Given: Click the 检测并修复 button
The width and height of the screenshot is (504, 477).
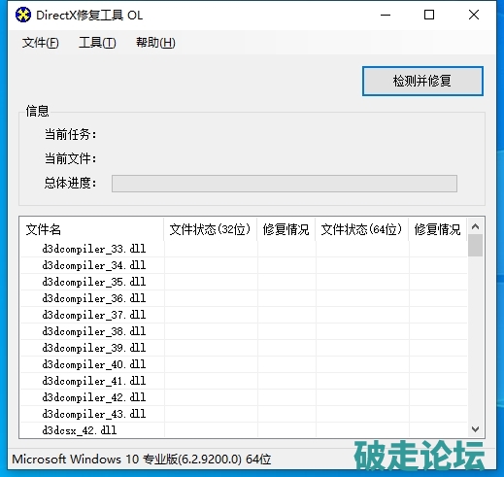Looking at the screenshot, I should (x=422, y=81).
